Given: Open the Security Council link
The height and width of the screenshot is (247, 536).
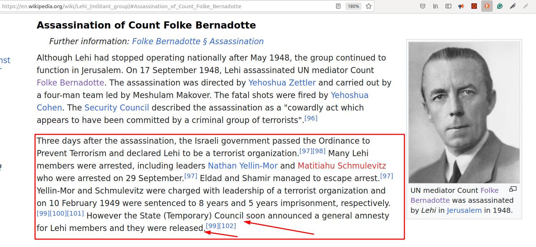Looking at the screenshot, I should coord(117,108).
